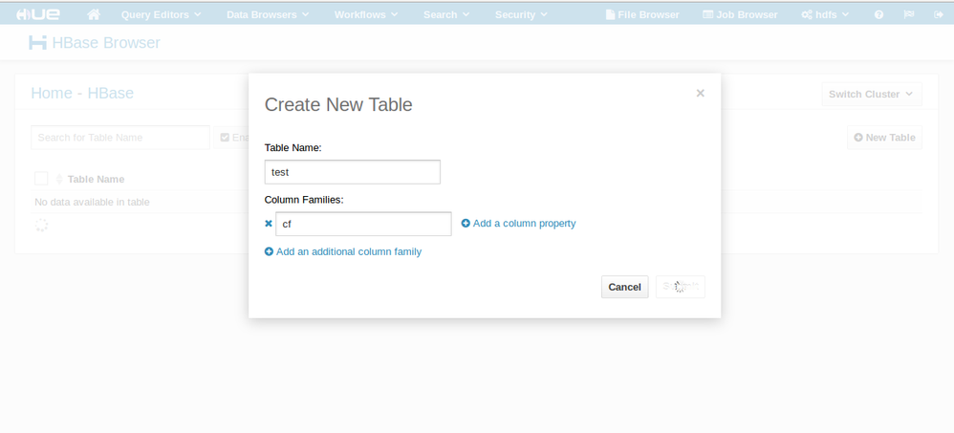Open the Workflows dropdown
This screenshot has width=954, height=433.
click(366, 14)
